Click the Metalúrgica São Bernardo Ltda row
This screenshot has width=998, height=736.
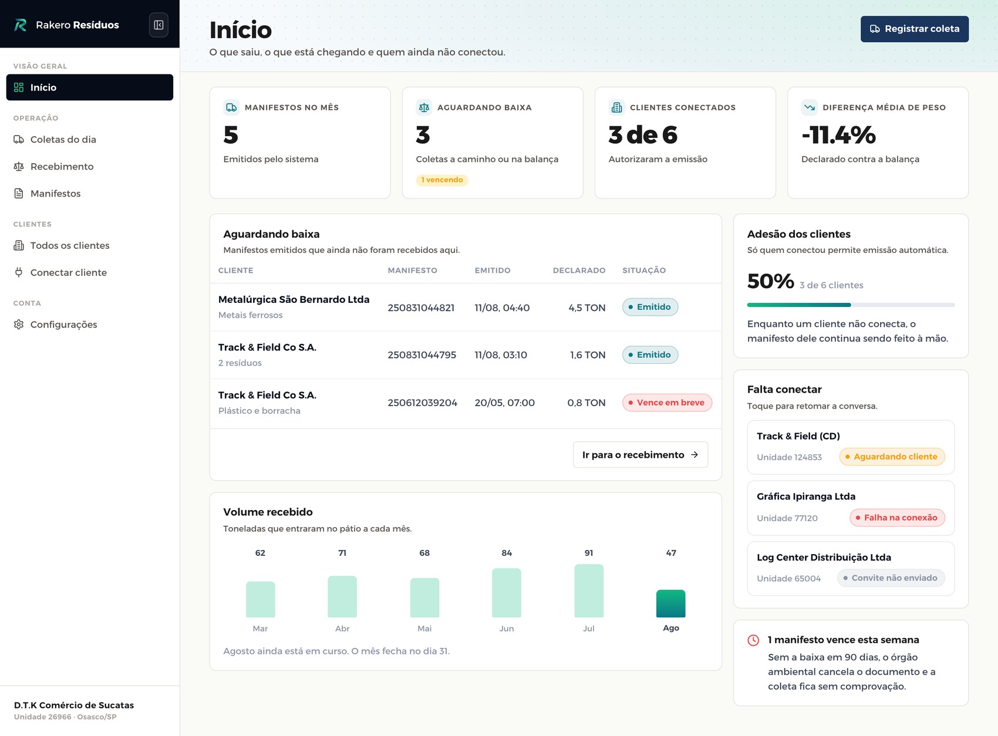coord(466,307)
